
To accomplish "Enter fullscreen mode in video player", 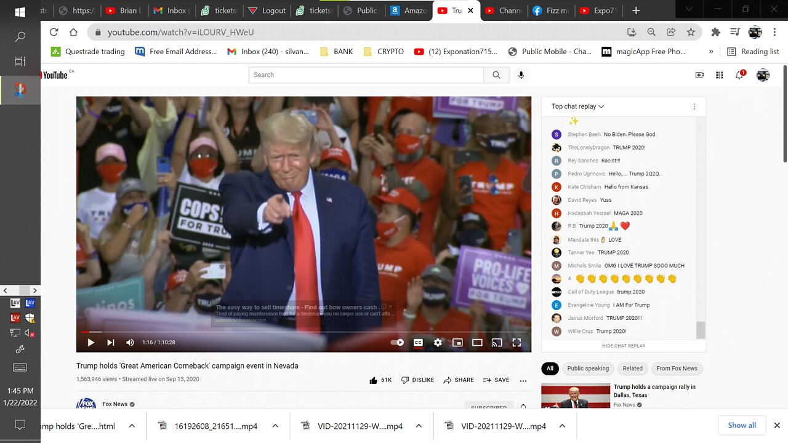I will click(x=517, y=343).
